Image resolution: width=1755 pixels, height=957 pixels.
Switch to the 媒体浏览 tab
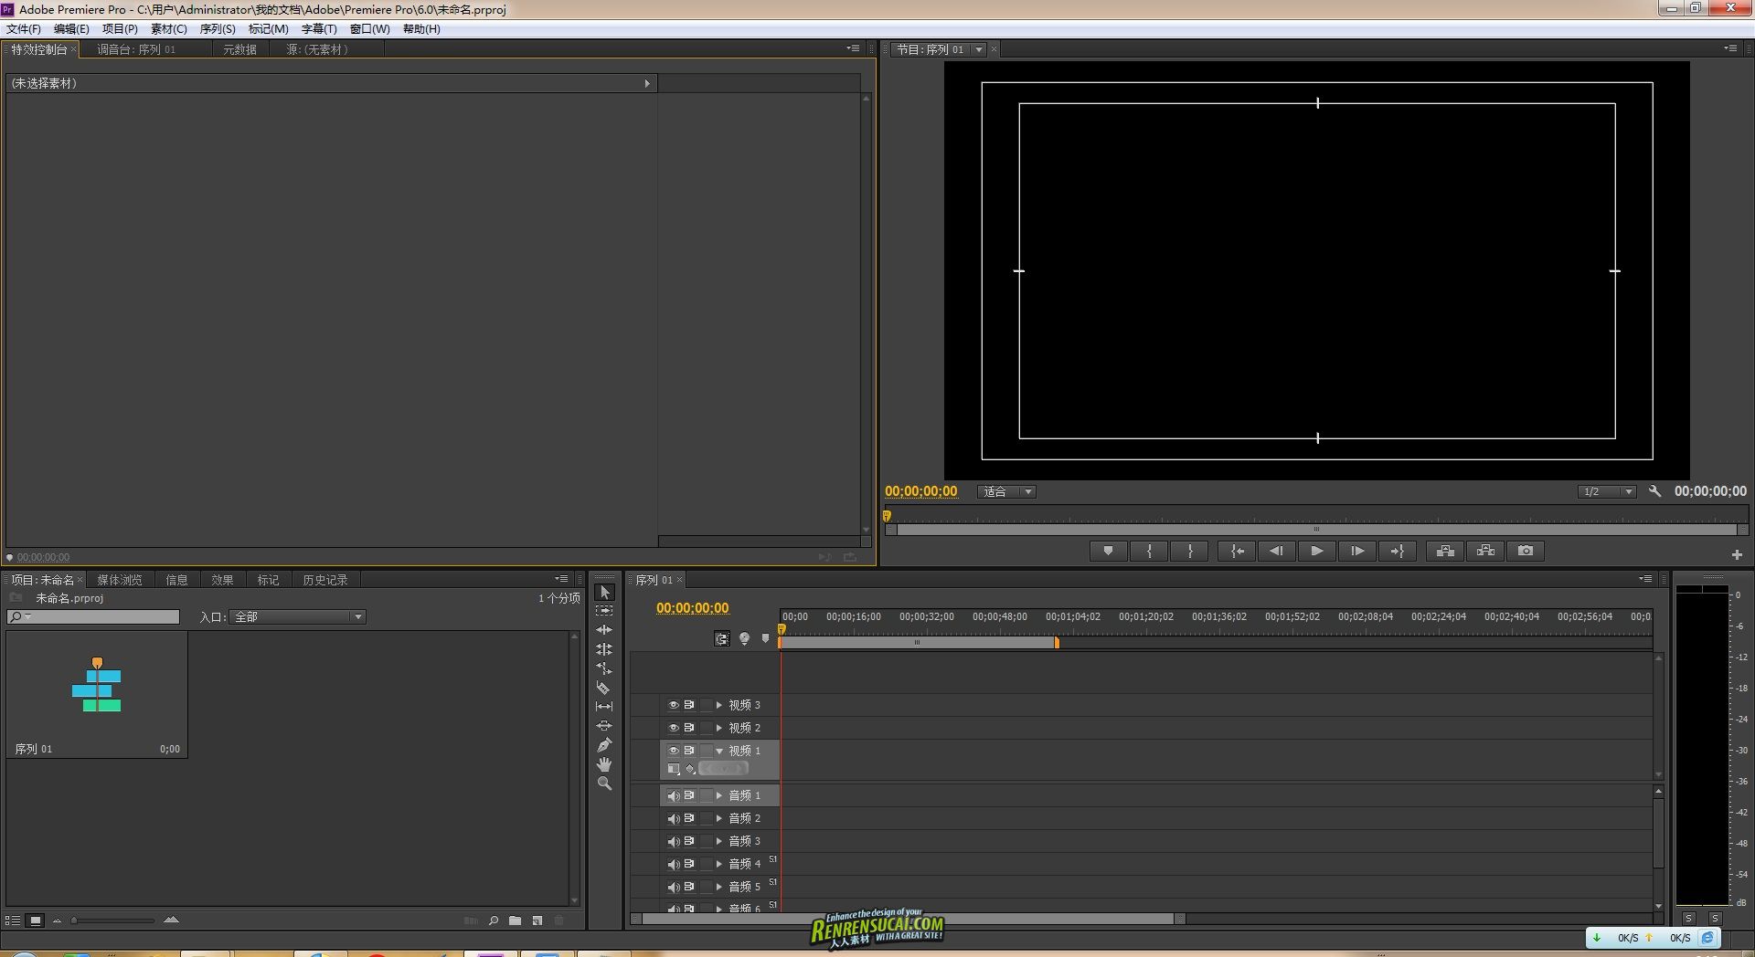[120, 580]
